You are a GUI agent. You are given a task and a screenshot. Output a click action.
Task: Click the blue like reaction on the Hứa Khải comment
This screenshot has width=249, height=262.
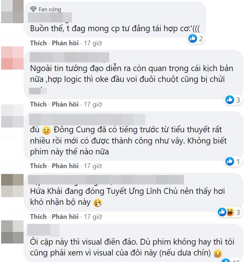[222, 212]
